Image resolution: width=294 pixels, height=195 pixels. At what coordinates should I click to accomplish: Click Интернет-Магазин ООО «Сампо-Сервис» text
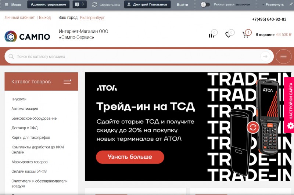pyautogui.click(x=83, y=34)
